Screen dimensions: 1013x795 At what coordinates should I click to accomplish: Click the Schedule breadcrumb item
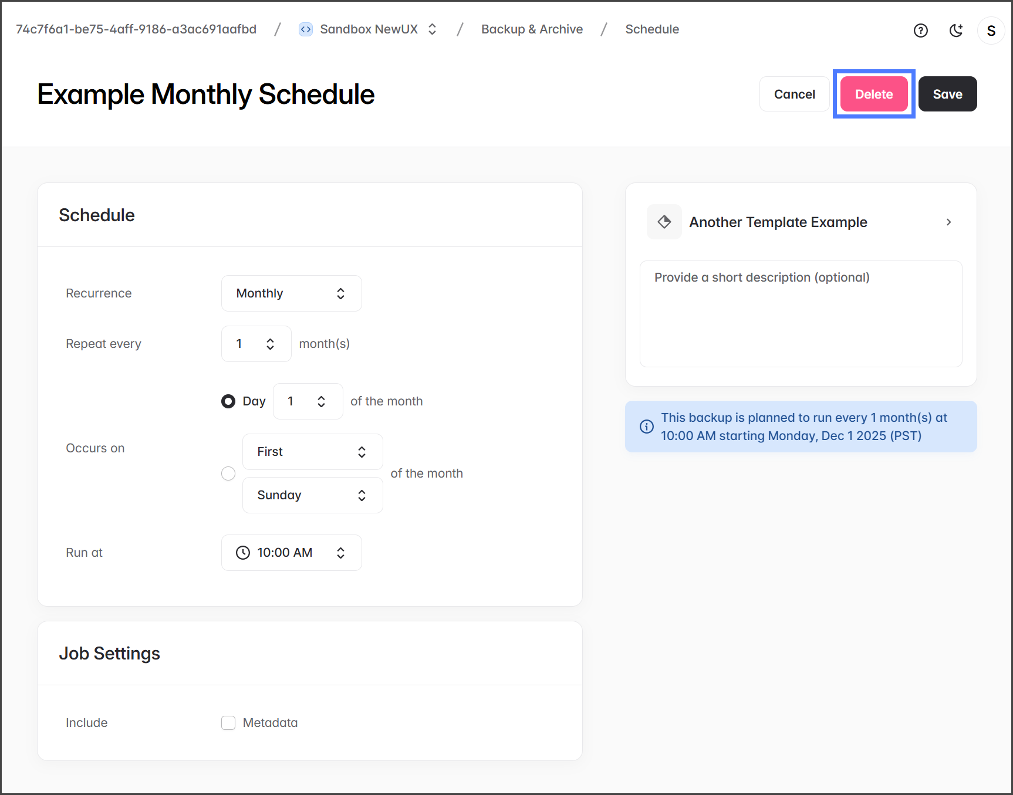pyautogui.click(x=651, y=29)
